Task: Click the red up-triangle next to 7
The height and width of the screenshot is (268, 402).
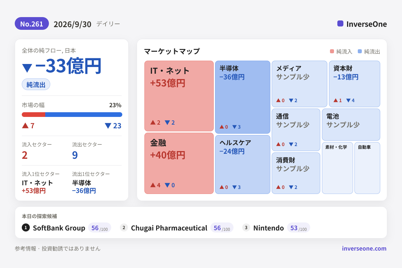Action: click(x=25, y=125)
